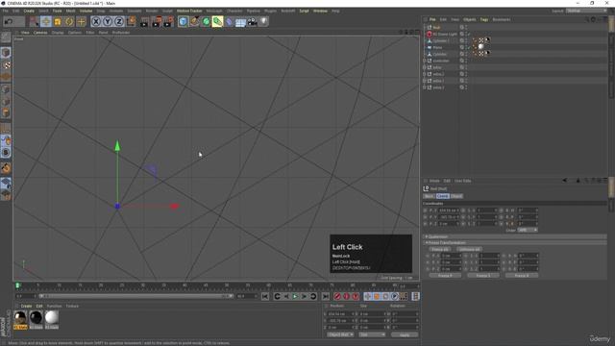Viewport: 615px width, 346px height.
Task: Toggle Plane object enable checkmark
Action: click(468, 47)
